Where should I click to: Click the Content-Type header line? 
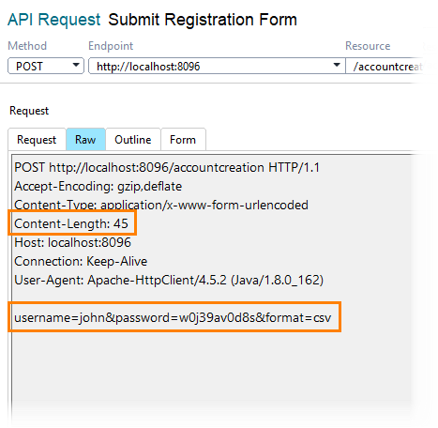click(161, 205)
